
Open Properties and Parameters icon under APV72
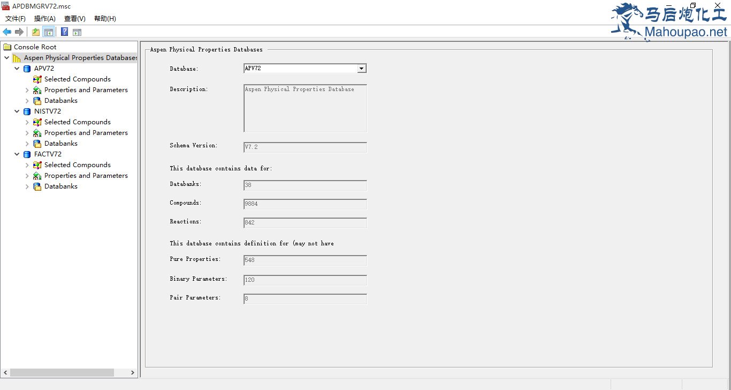click(37, 90)
